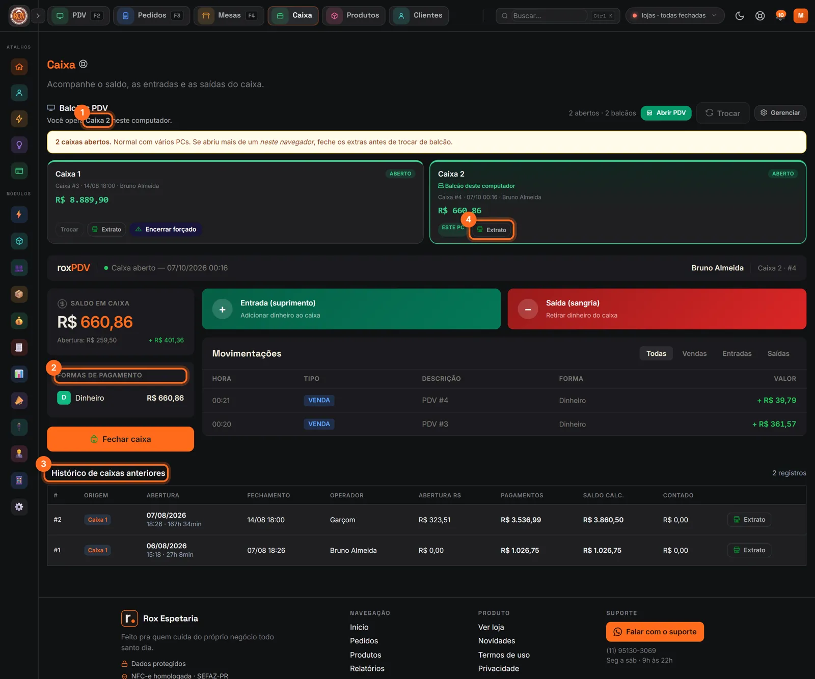This screenshot has width=815, height=679.
Task: Go to the Produtos tab
Action: tap(354, 16)
